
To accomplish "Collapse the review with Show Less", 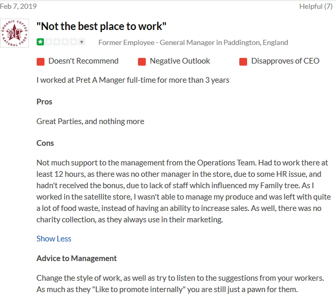I will pos(54,238).
